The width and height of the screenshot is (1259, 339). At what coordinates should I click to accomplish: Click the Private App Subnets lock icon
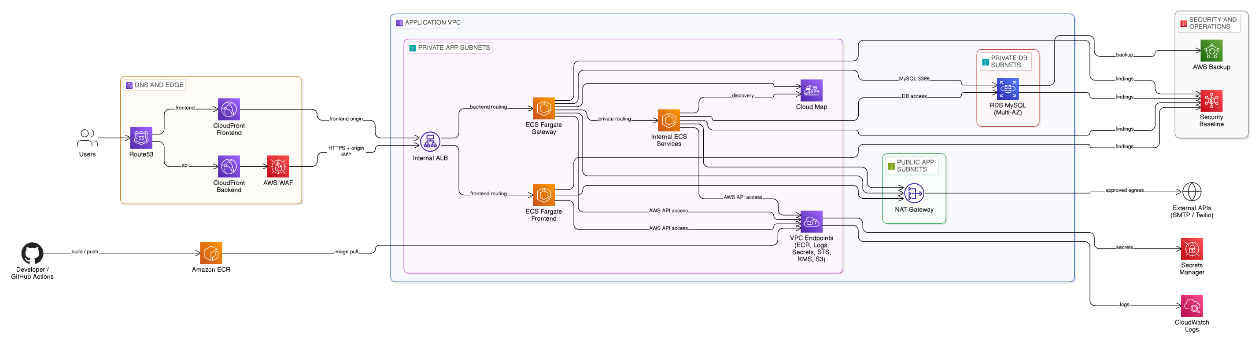click(413, 48)
